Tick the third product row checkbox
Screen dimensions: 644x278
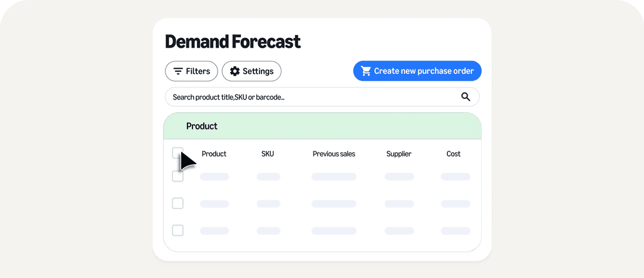click(177, 230)
